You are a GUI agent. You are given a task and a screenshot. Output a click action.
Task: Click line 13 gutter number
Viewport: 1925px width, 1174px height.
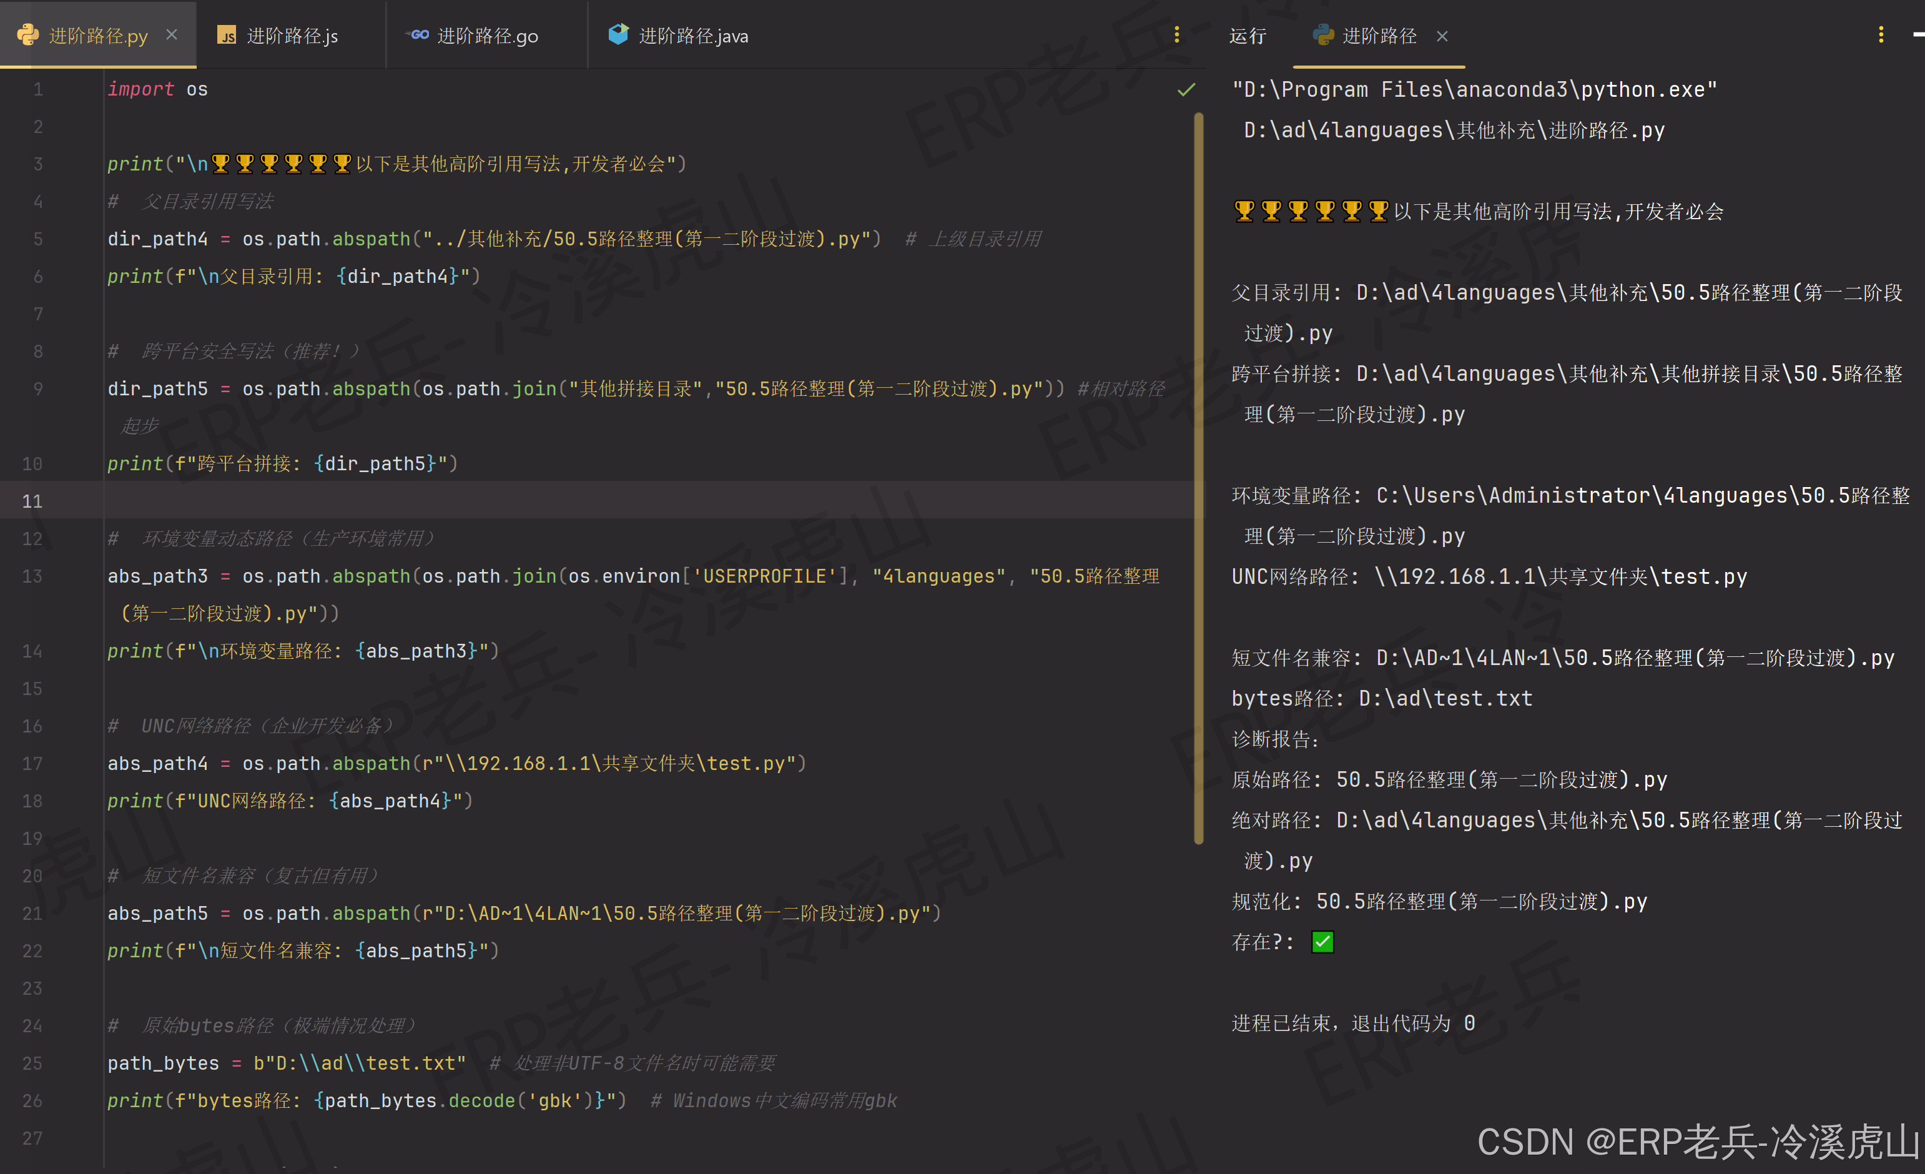coord(32,576)
